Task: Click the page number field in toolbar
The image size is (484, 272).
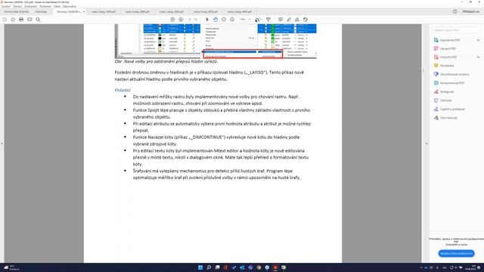Action: tap(190, 20)
